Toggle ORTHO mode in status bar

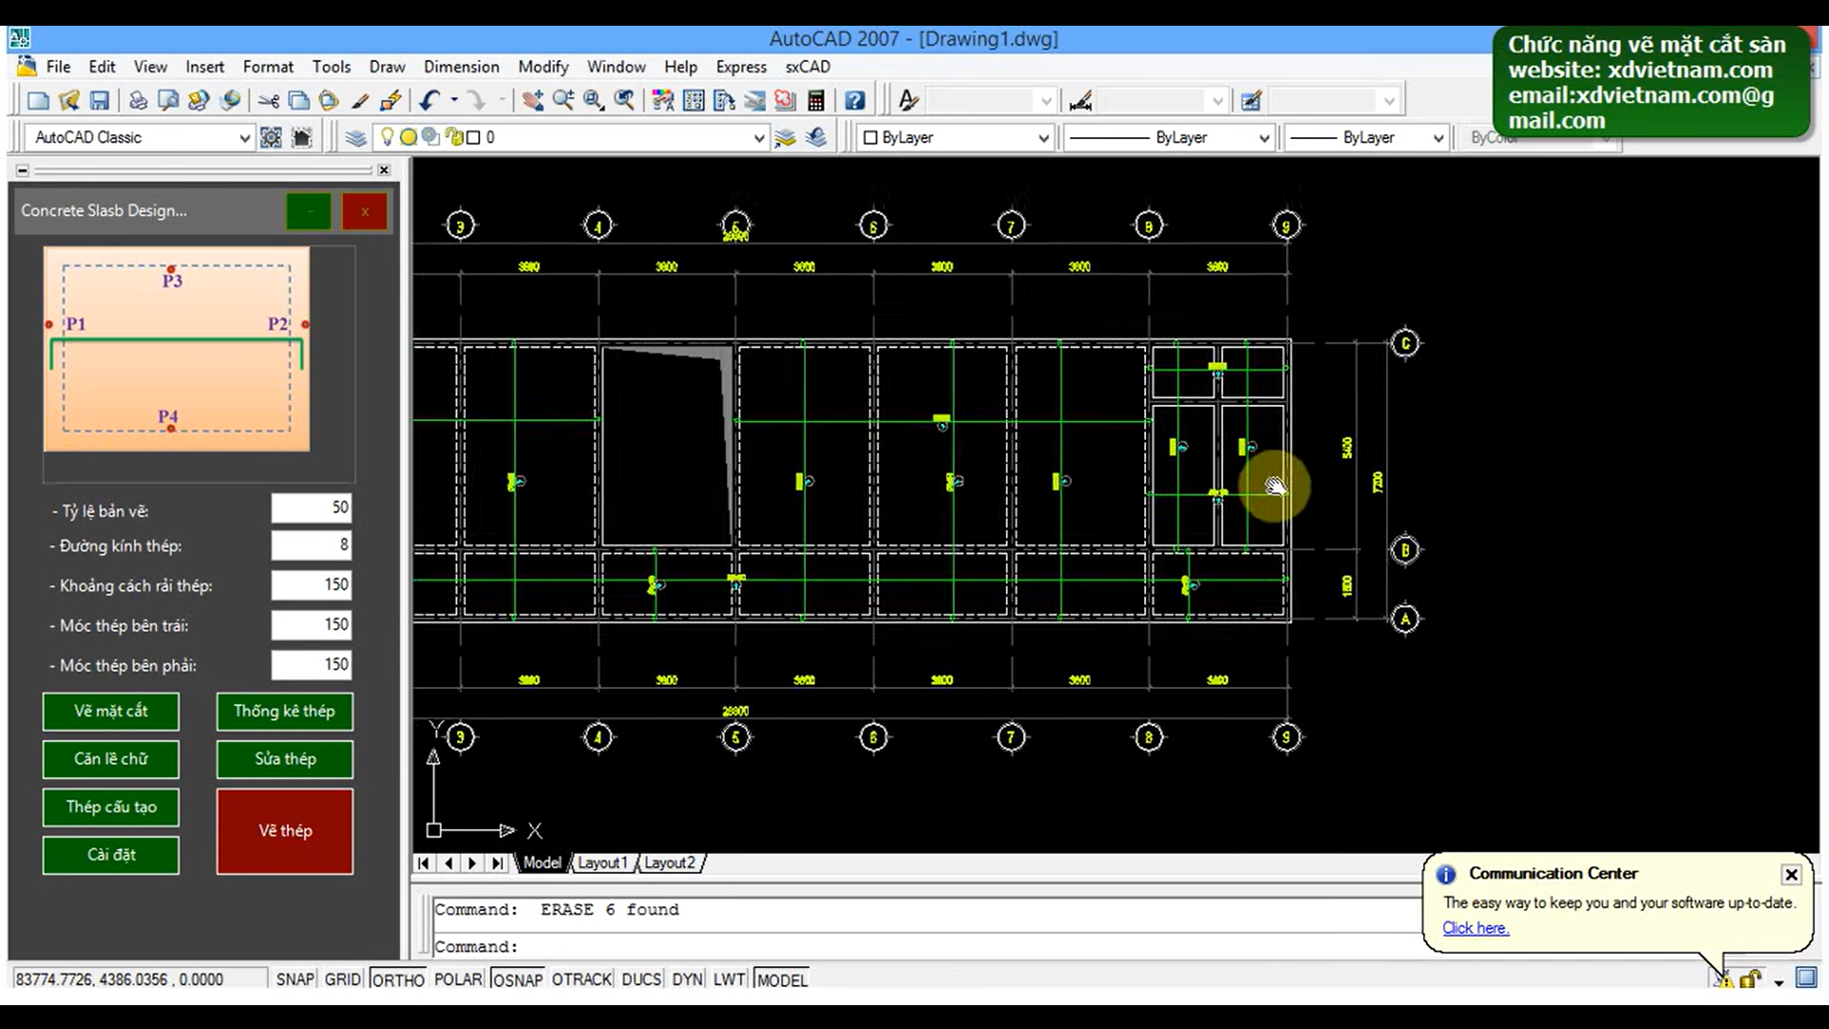398,979
